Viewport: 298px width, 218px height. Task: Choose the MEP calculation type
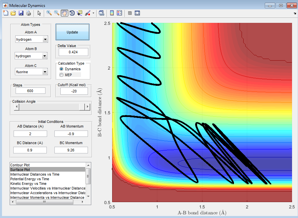[x=61, y=75]
